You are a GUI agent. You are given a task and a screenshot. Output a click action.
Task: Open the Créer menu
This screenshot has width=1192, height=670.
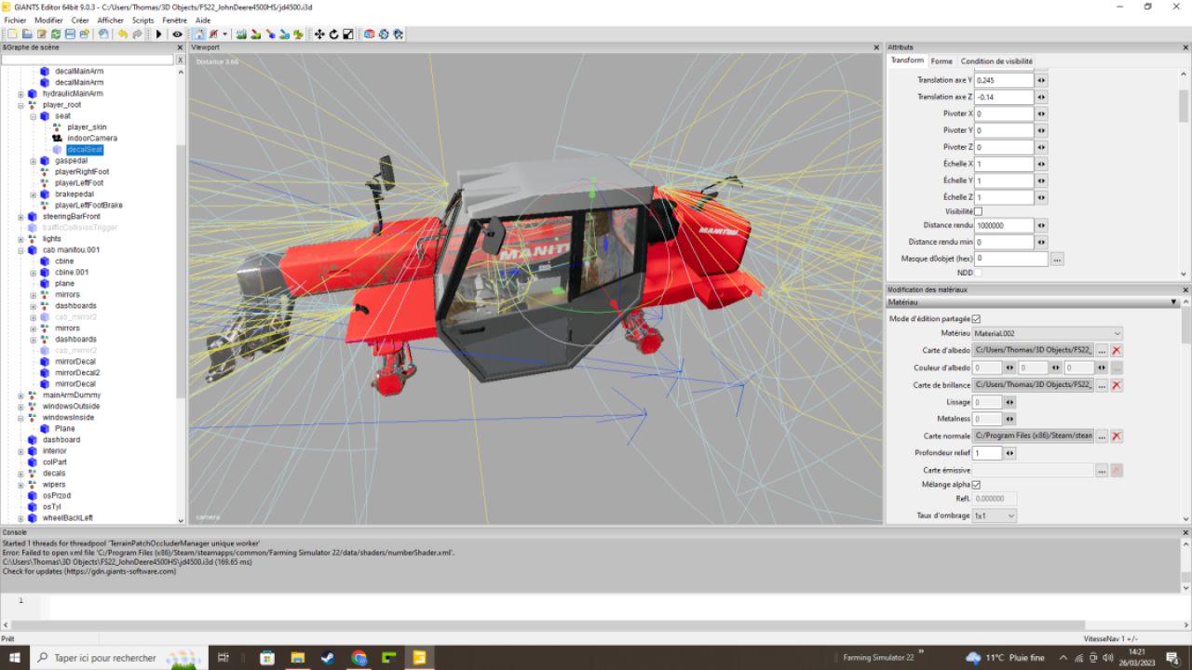tap(80, 20)
